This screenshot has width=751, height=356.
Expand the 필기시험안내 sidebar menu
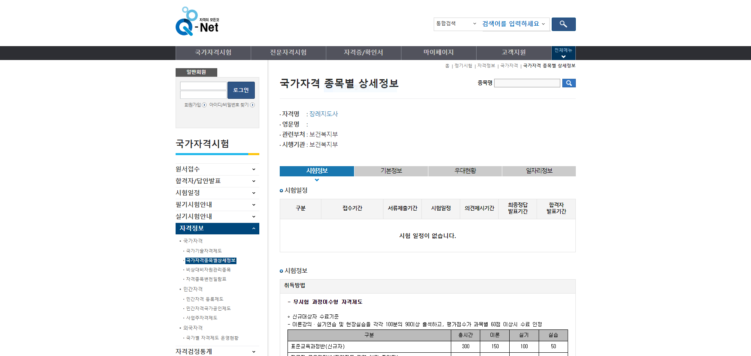[x=217, y=205]
